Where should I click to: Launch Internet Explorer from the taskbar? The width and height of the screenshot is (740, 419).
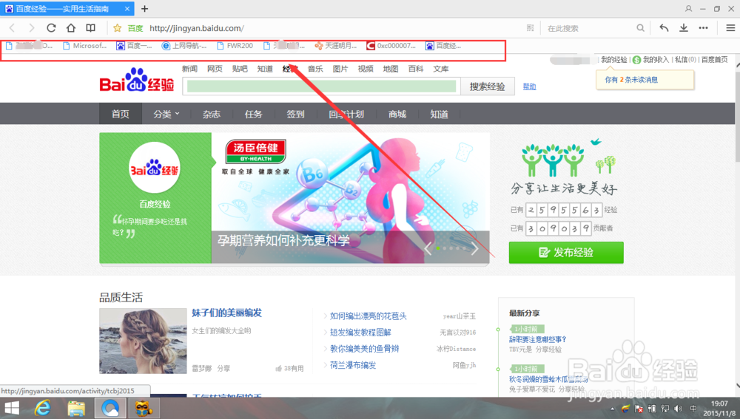43,408
